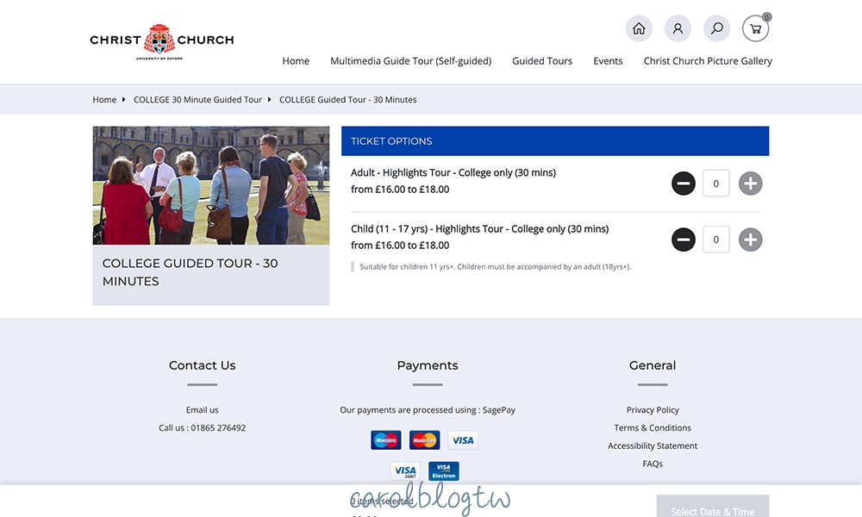The image size is (862, 517).
Task: Open the FAQs link
Action: (x=653, y=464)
